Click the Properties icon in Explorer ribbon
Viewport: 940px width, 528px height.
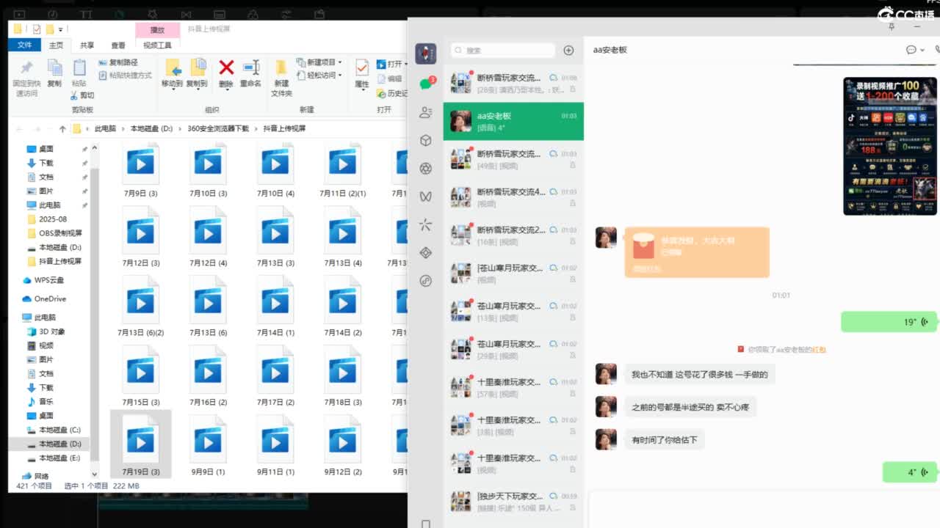click(x=362, y=68)
